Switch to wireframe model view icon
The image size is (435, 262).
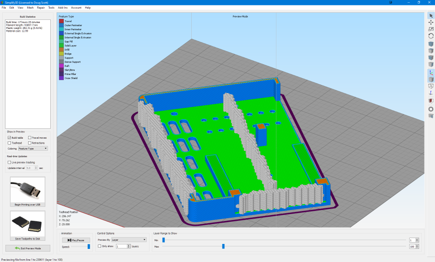431,86
